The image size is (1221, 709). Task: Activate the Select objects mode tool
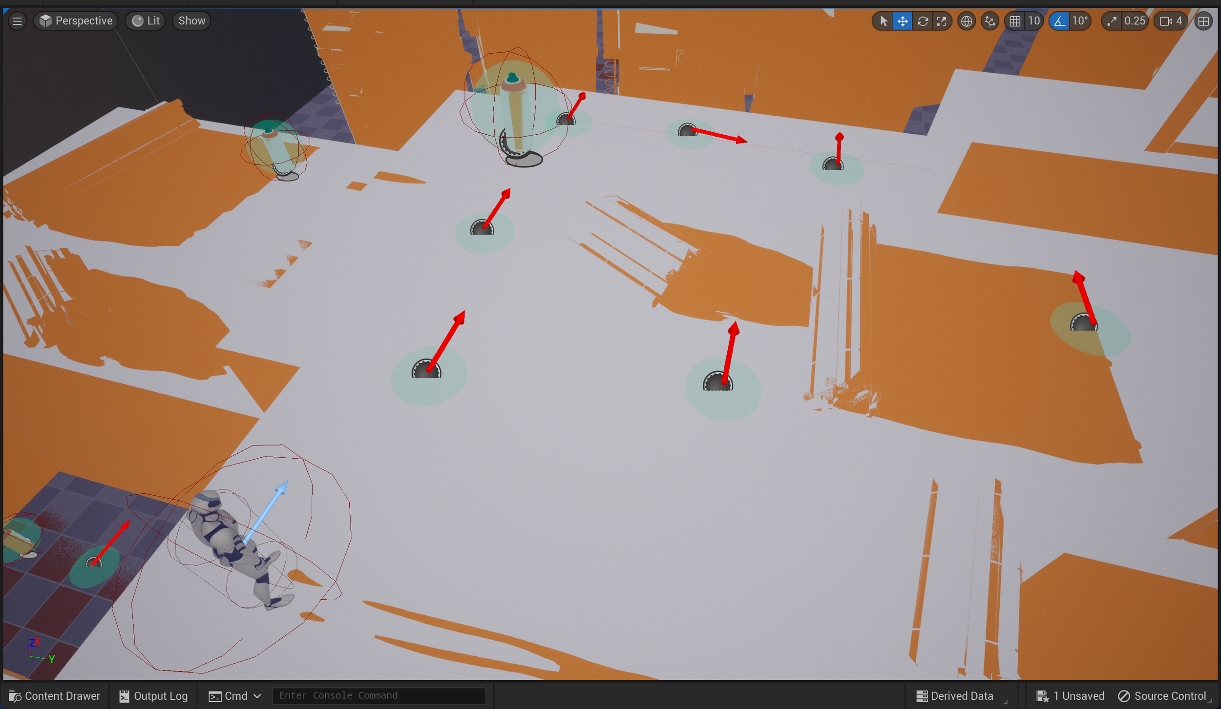point(883,21)
